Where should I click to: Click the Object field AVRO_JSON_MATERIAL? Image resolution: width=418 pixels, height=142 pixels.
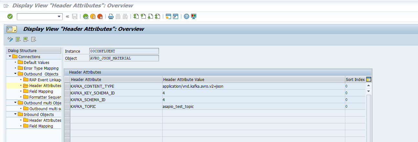tap(124, 58)
